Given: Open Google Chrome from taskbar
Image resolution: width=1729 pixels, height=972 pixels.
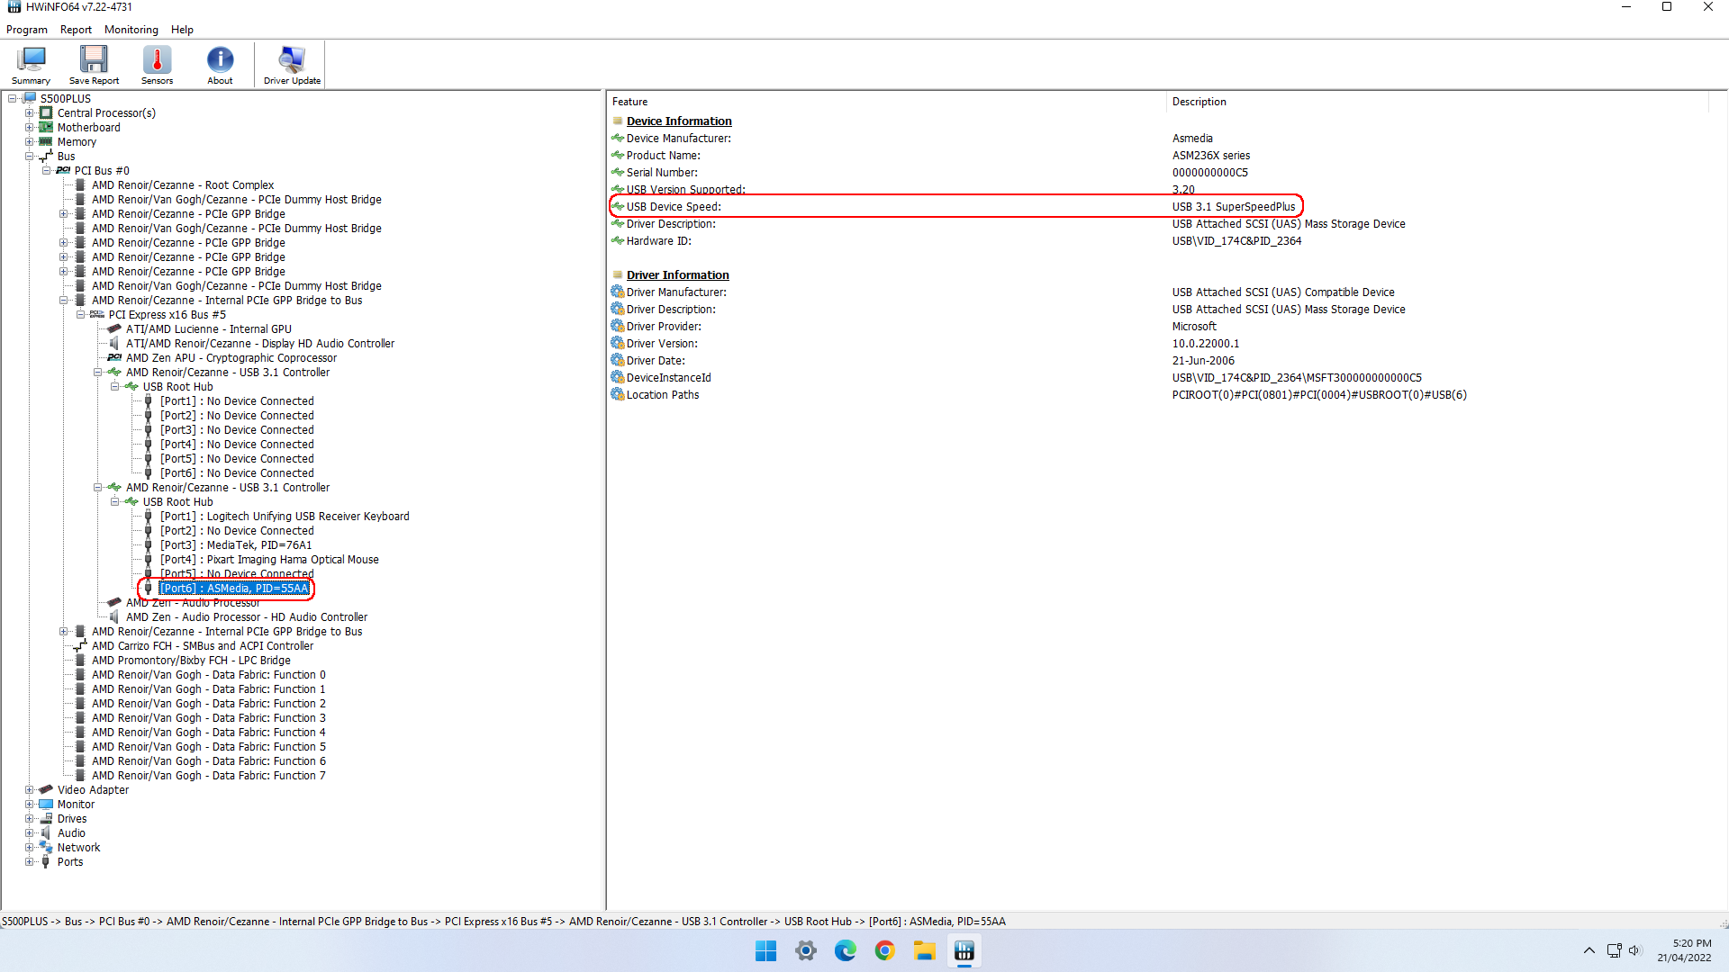Looking at the screenshot, I should click(884, 950).
